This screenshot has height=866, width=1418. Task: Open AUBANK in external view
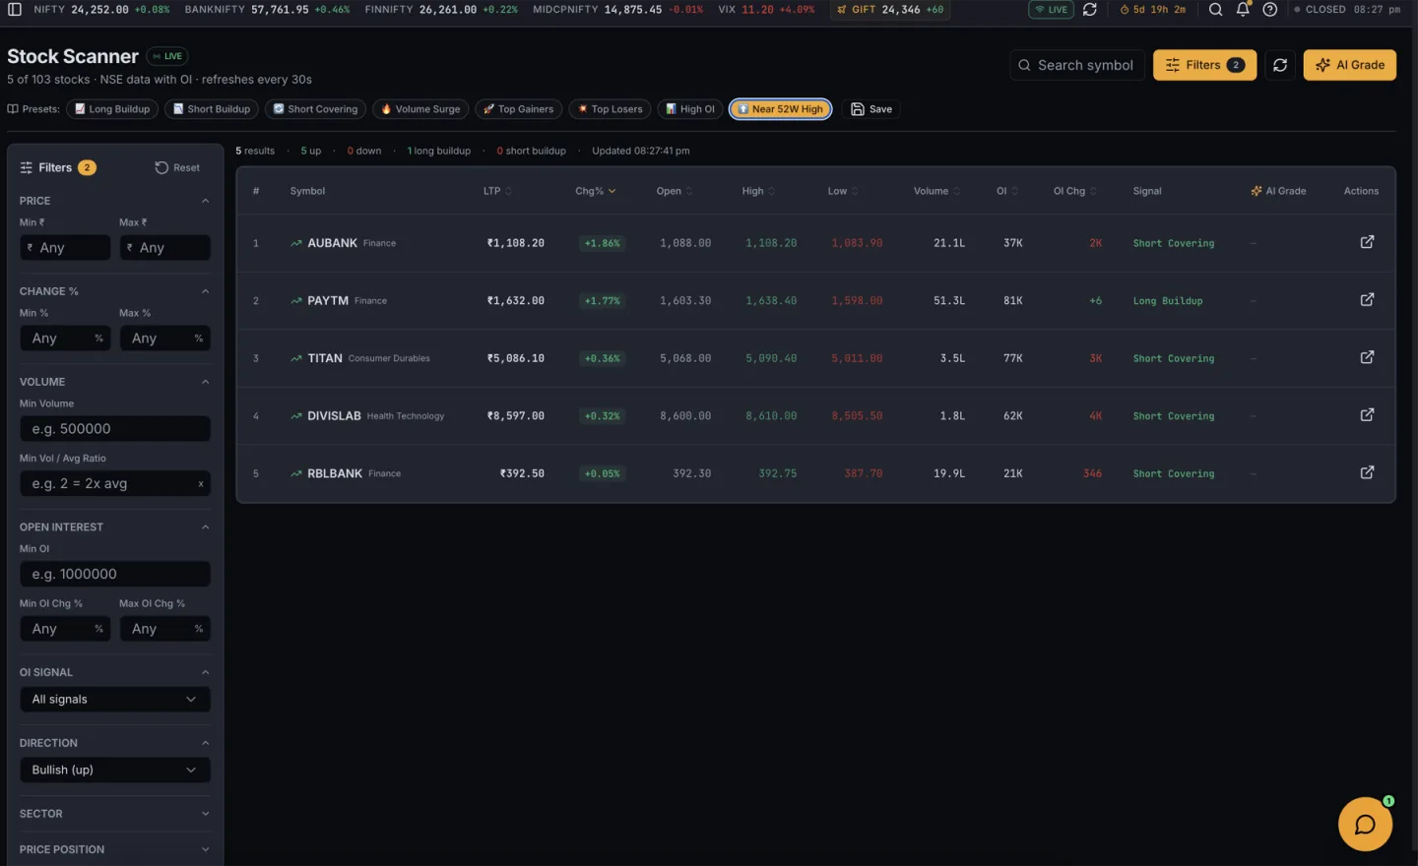tap(1367, 242)
